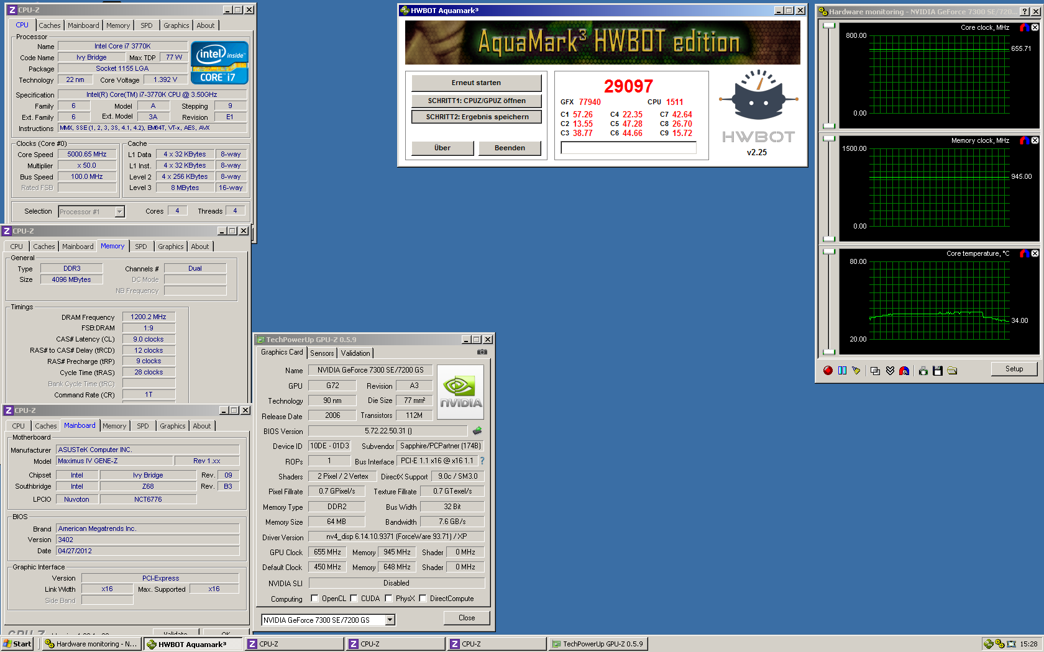Click the Intel Core i7 logo in CPU-Z
Screen dimensions: 1044x652
tap(219, 62)
